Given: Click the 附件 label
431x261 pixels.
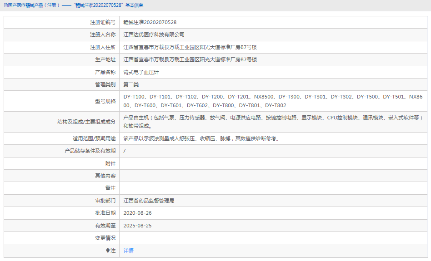Looking at the screenshot, I should (x=110, y=163).
